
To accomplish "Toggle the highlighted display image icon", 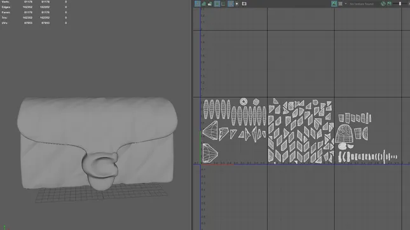I will 334,4.
